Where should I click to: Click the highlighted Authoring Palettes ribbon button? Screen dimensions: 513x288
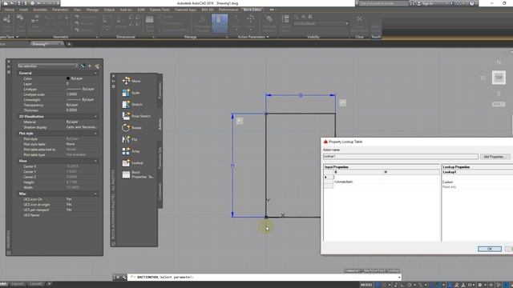pos(220,23)
